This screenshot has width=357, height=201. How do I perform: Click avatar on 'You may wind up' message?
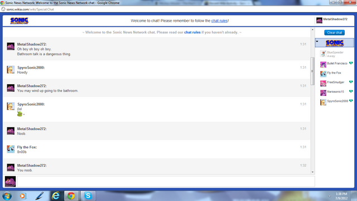tap(11, 88)
